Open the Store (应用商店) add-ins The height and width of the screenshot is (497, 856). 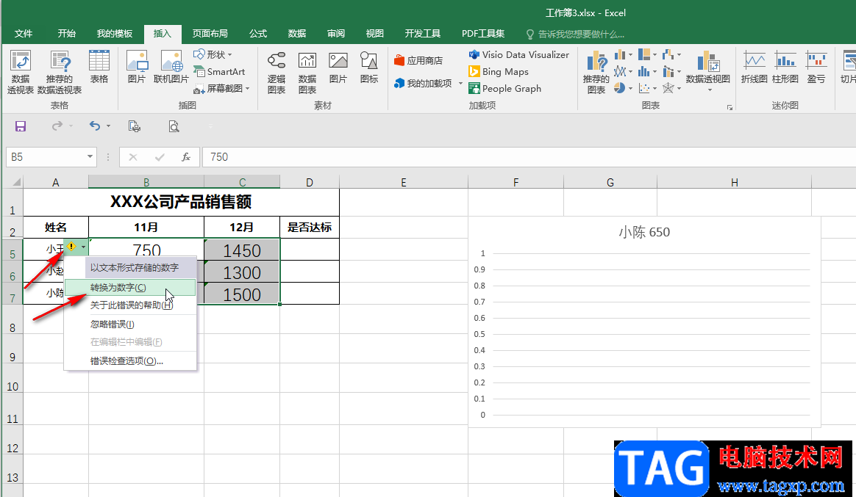418,60
